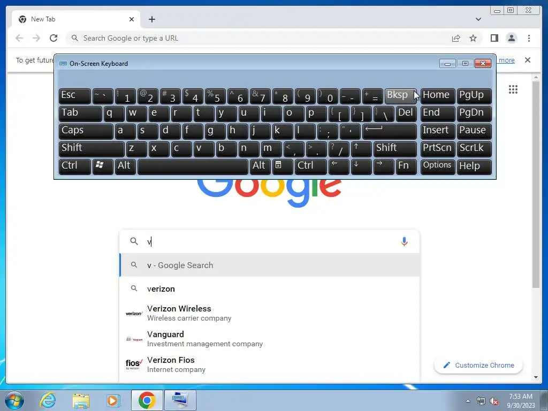548x411 pixels.
Task: Toggle the Insert key
Action: (438, 131)
